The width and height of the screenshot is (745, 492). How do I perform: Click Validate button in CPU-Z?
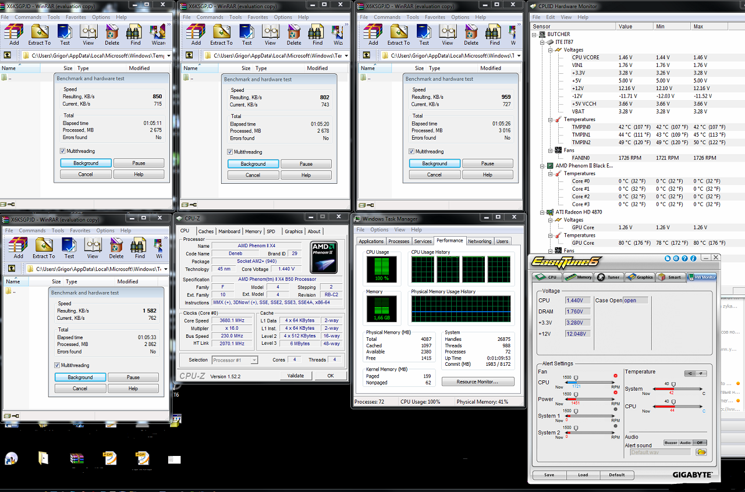click(296, 376)
